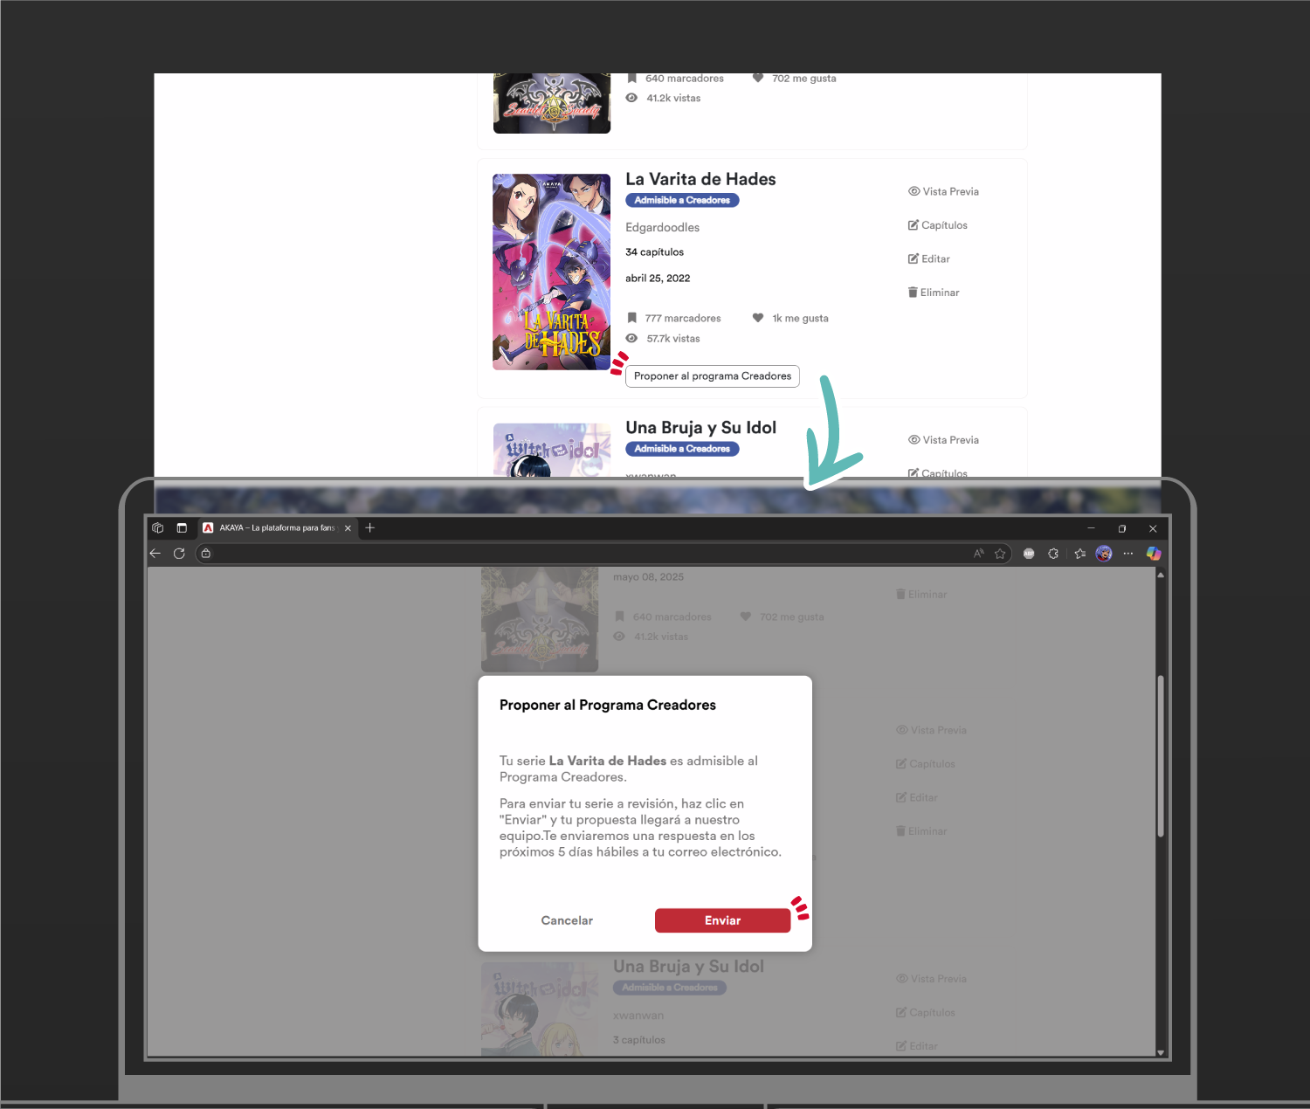Click eye icon beside 57.7k vistas
This screenshot has height=1109, width=1310.
pyautogui.click(x=631, y=338)
